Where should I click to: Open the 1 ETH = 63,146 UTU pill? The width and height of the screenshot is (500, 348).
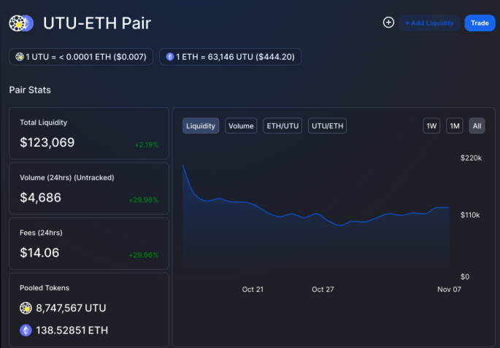(230, 57)
